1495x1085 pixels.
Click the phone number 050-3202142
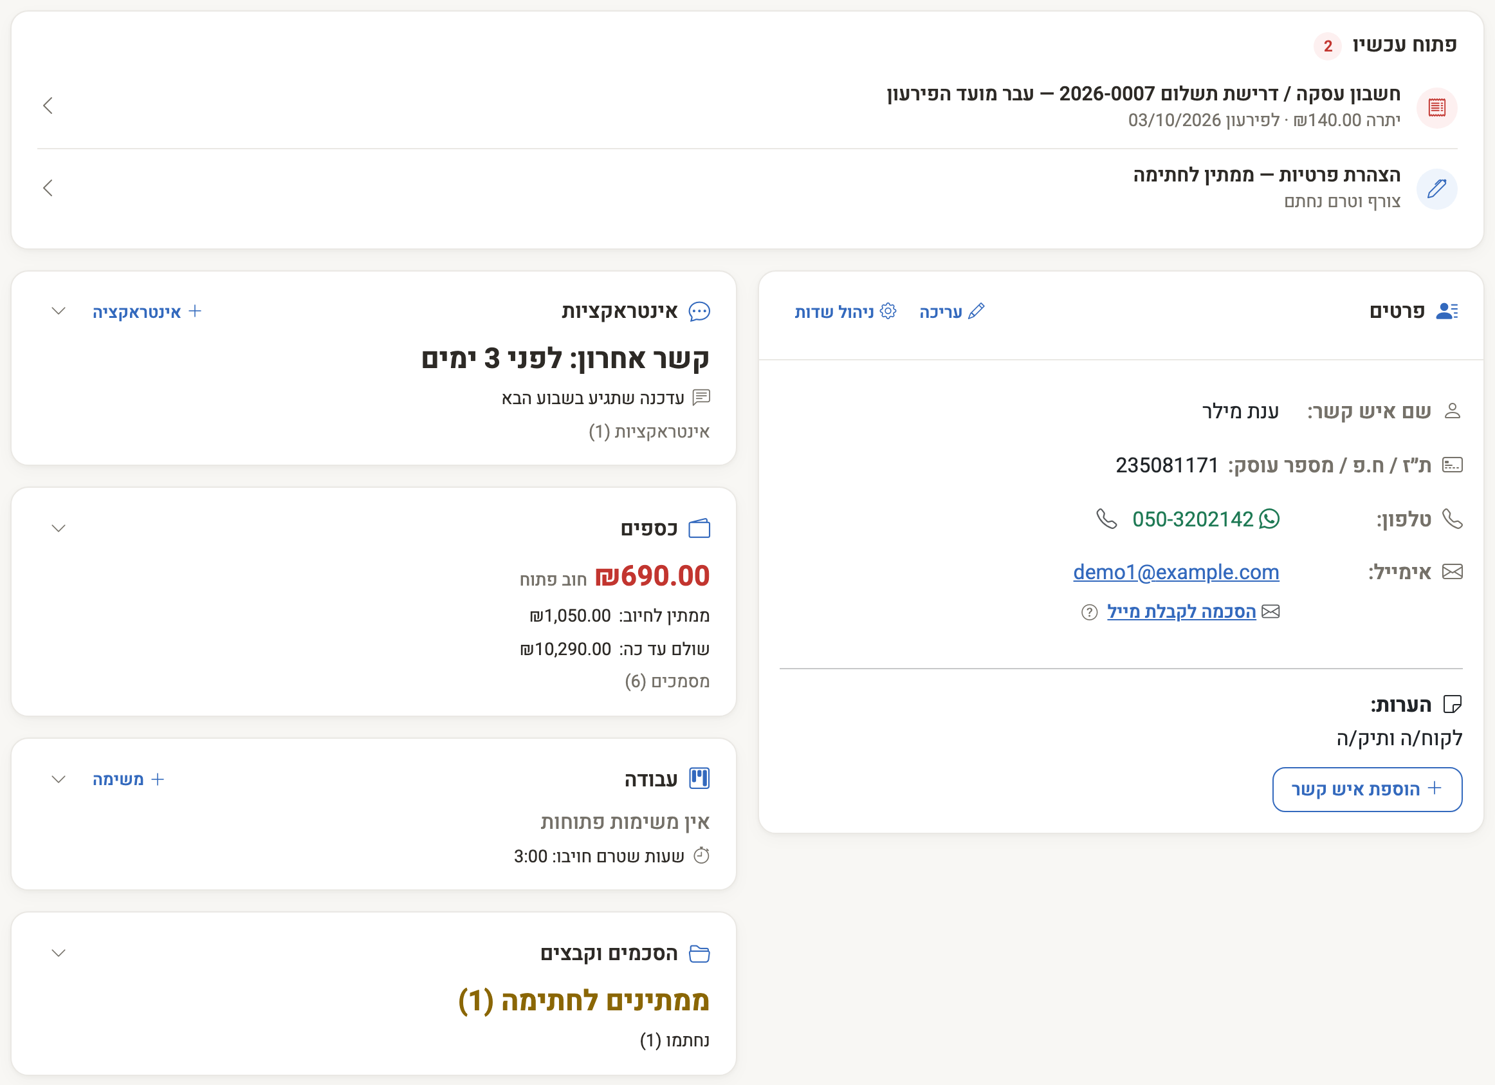pyautogui.click(x=1193, y=519)
